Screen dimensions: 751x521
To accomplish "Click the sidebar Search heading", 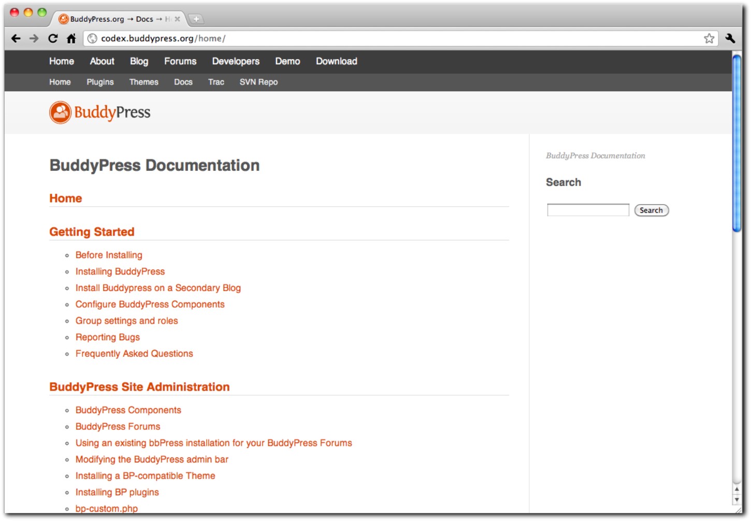I will tap(564, 182).
